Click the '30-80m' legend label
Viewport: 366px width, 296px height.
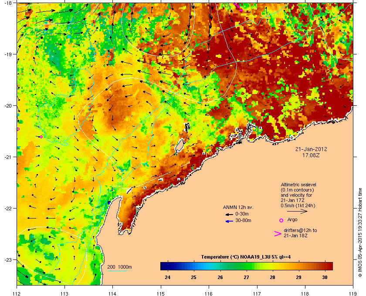(x=243, y=220)
